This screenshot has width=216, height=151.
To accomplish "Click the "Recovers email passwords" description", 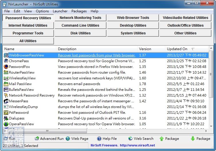I will click(79, 84).
